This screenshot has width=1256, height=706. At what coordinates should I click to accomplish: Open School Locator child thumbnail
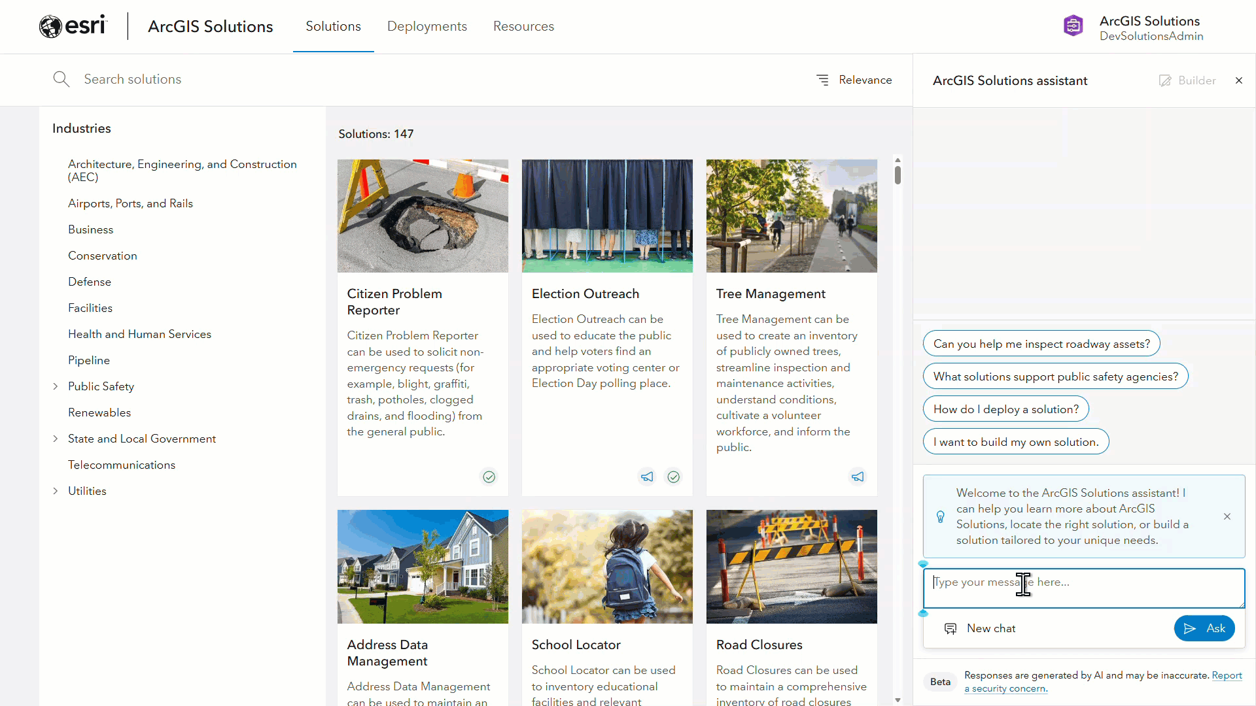point(607,567)
